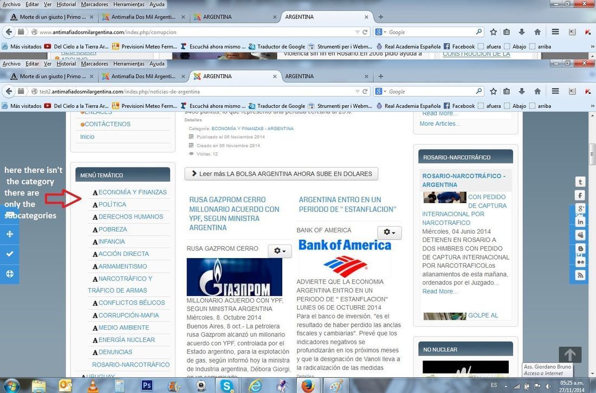The image size is (596, 393).
Task: Open new tab plus in front window
Action: [381, 76]
